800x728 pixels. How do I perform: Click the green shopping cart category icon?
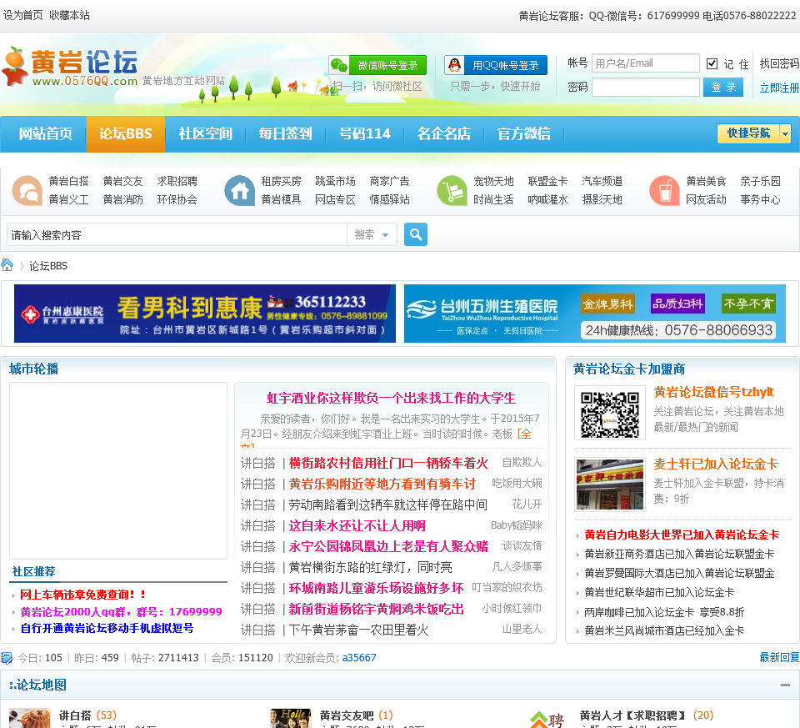pos(452,190)
